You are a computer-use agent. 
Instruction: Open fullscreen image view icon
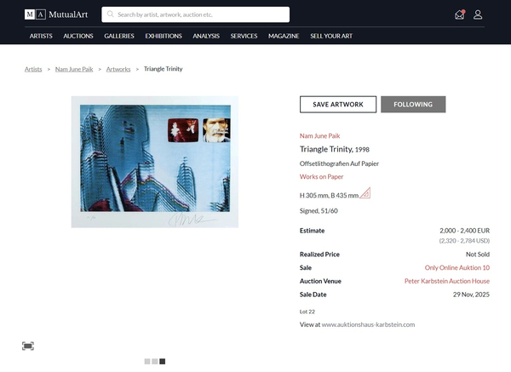coord(28,346)
